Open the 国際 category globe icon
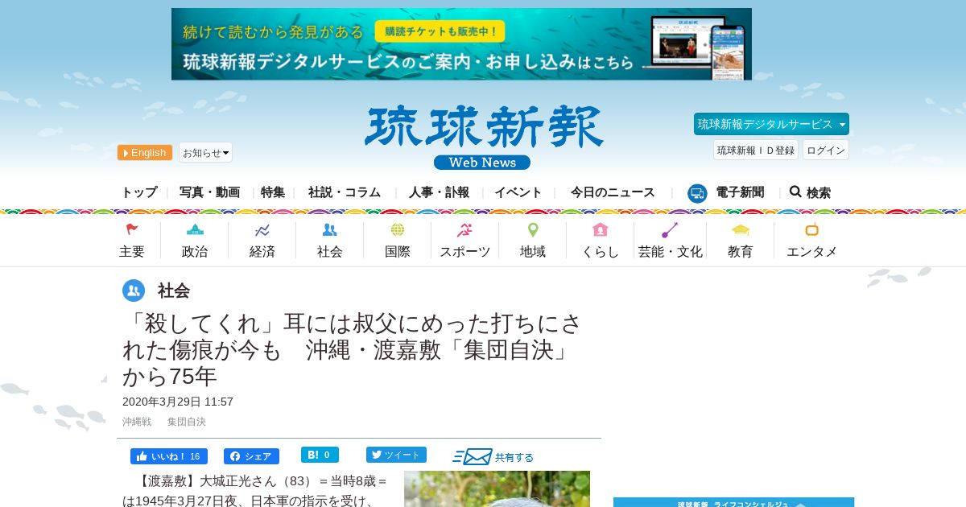The width and height of the screenshot is (966, 507). (x=398, y=230)
